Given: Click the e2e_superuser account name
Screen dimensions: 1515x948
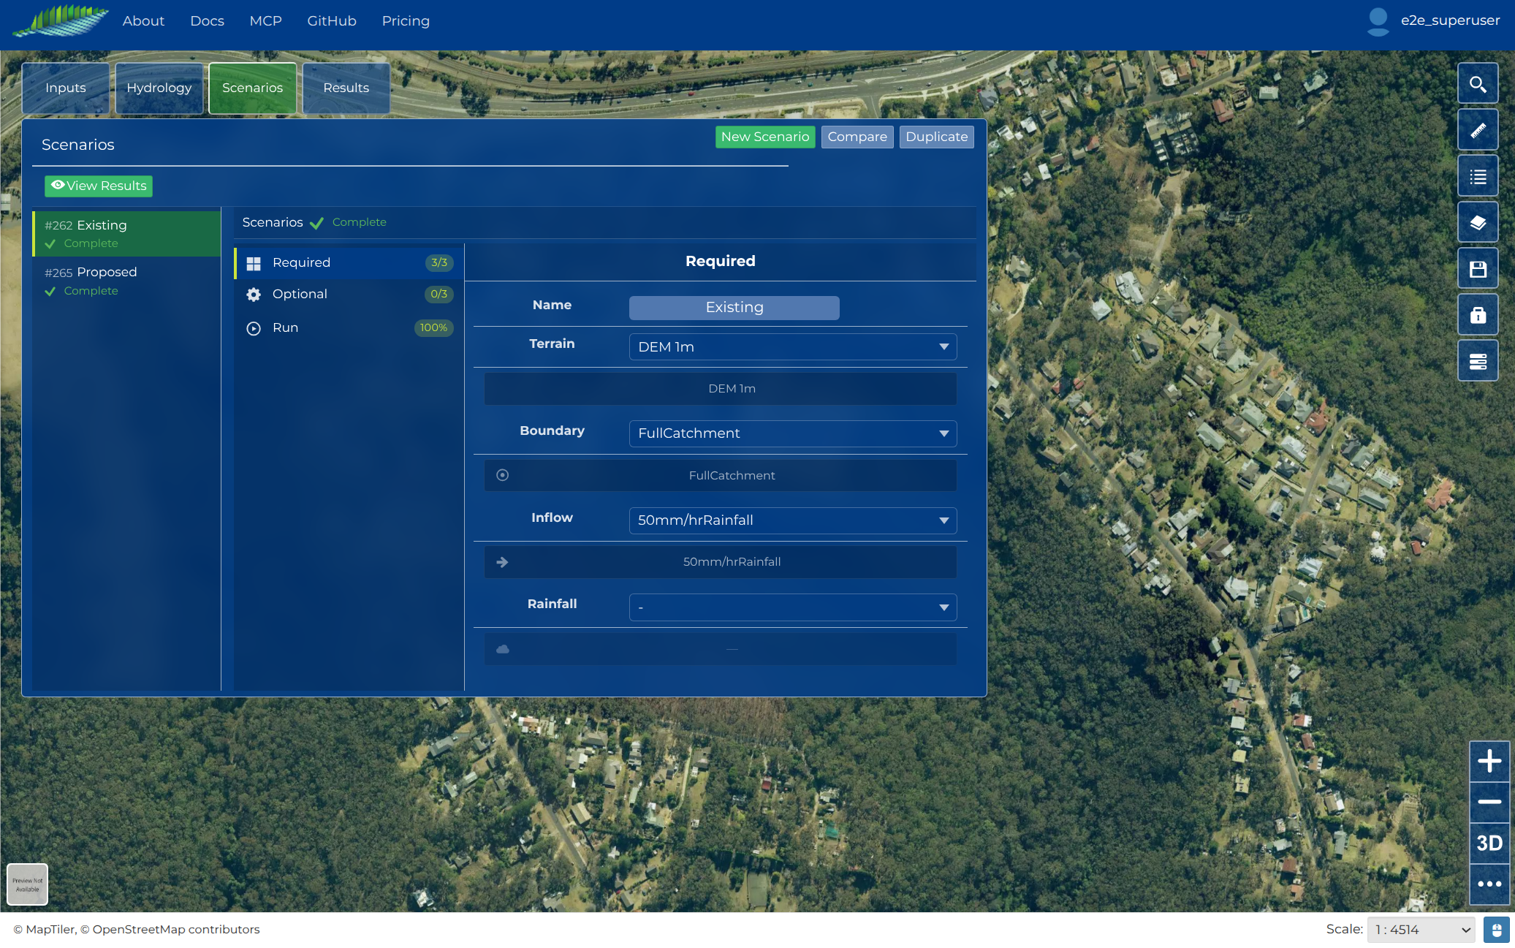Looking at the screenshot, I should click(1450, 20).
